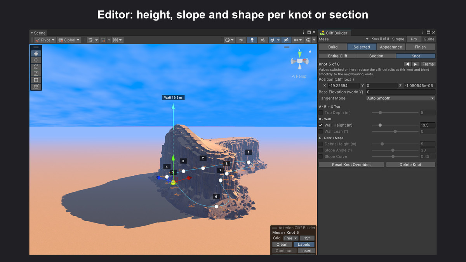Screen dimensions: 466x262
Task: Go to previous knot arrow
Action: [407, 64]
